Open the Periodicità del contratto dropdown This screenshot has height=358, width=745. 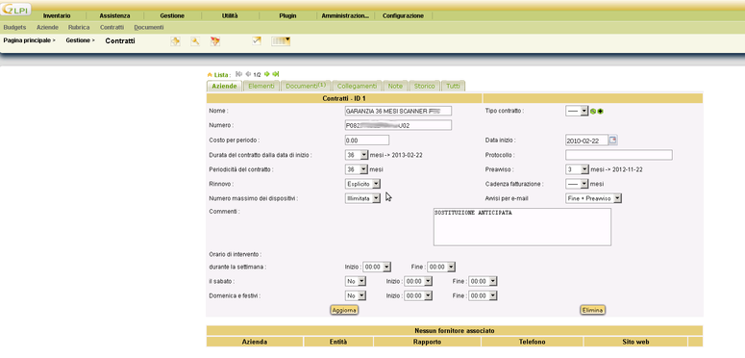click(x=357, y=169)
